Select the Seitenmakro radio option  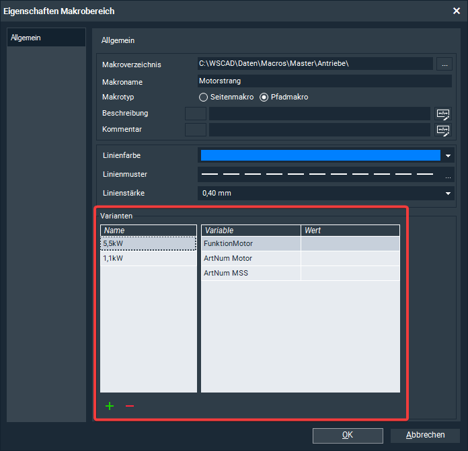click(204, 97)
